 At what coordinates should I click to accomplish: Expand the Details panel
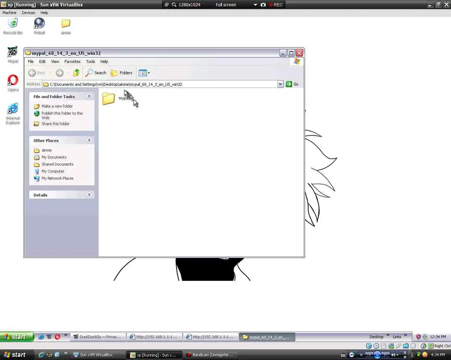click(89, 195)
